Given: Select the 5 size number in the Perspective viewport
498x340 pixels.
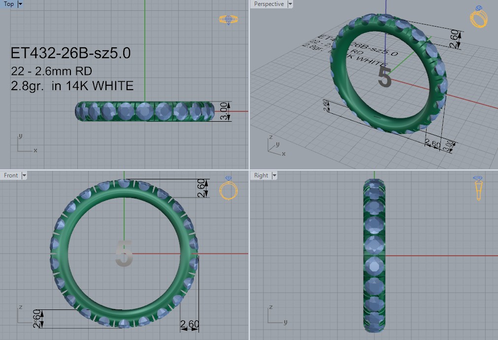Looking at the screenshot, I should pyautogui.click(x=385, y=77).
